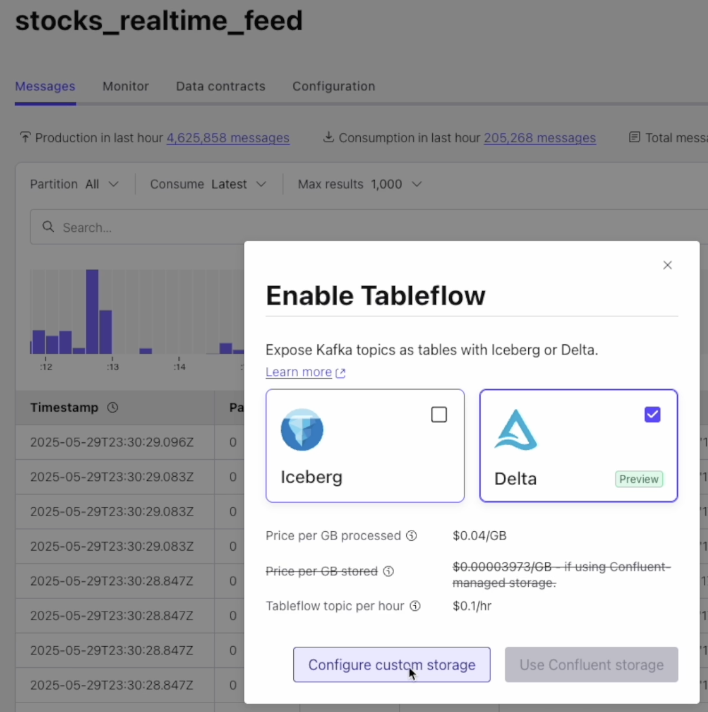Click the search magnifier icon
This screenshot has height=712, width=708.
(x=48, y=227)
